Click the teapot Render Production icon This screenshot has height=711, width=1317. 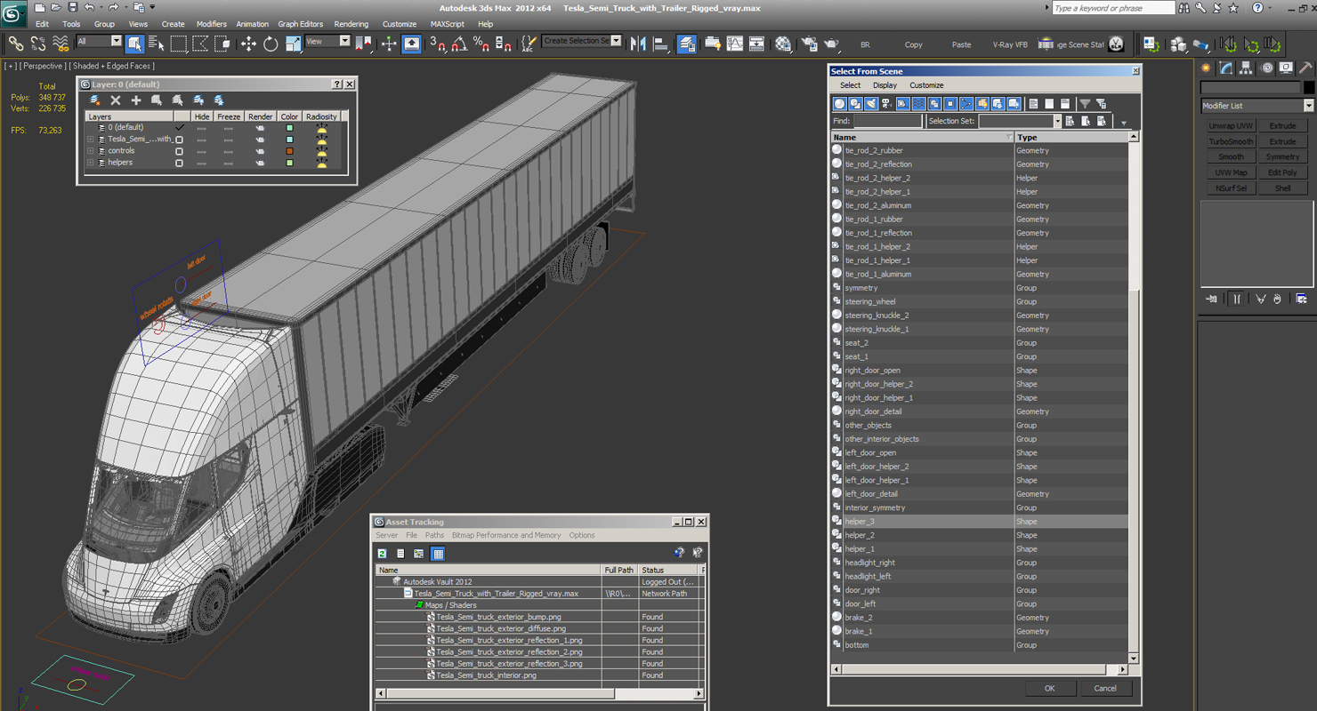(x=831, y=43)
